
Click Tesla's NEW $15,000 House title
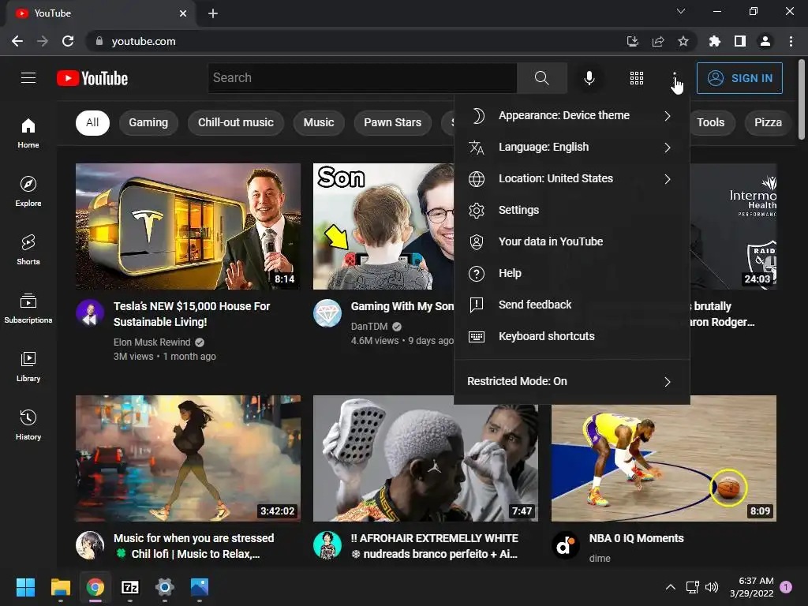pyautogui.click(x=192, y=314)
